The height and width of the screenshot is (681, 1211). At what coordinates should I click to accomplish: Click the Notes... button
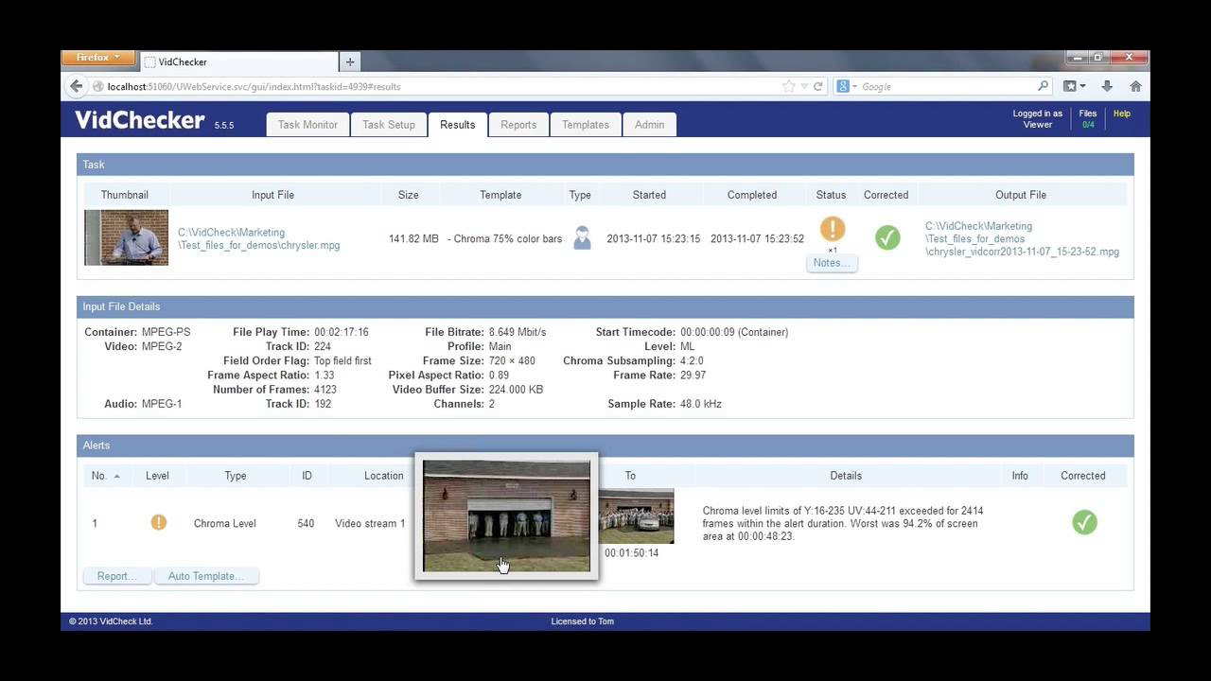pyautogui.click(x=832, y=263)
